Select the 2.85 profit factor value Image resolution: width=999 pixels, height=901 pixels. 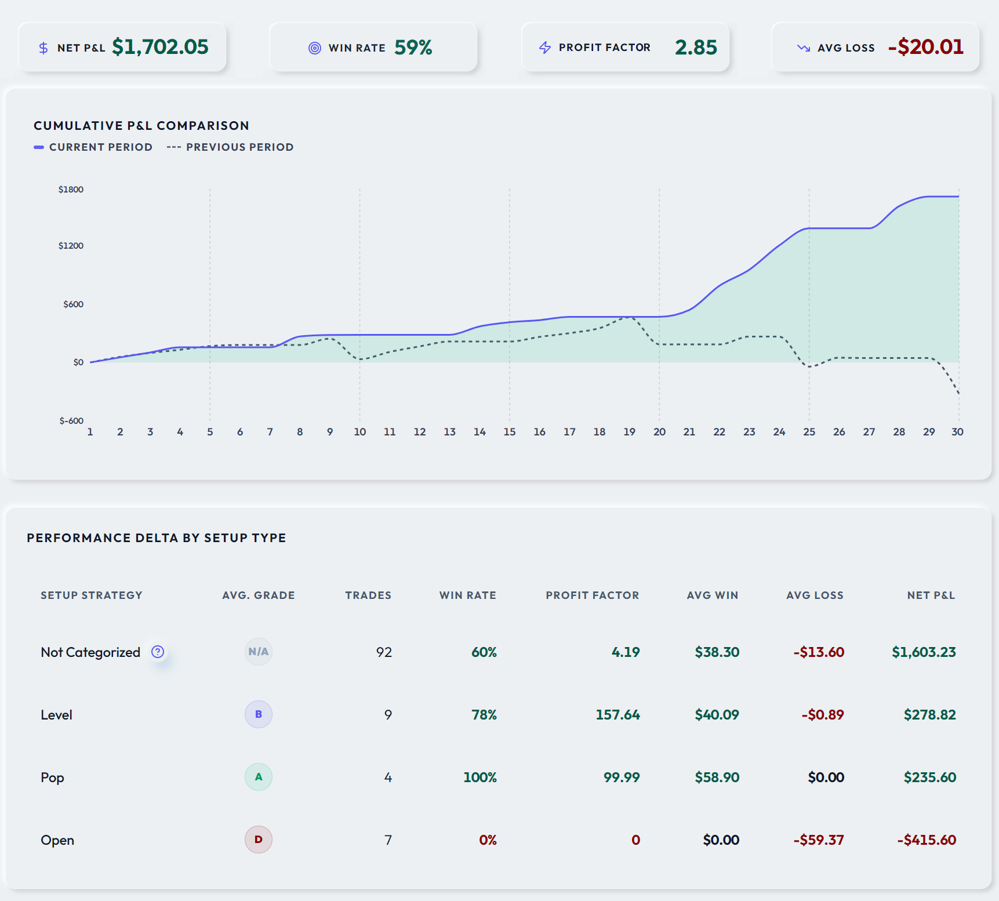(696, 48)
